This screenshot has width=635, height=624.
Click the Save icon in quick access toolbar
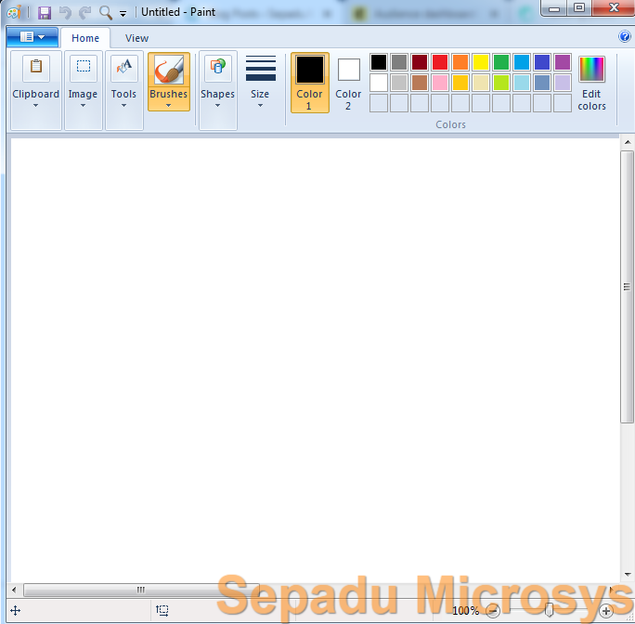pyautogui.click(x=45, y=13)
